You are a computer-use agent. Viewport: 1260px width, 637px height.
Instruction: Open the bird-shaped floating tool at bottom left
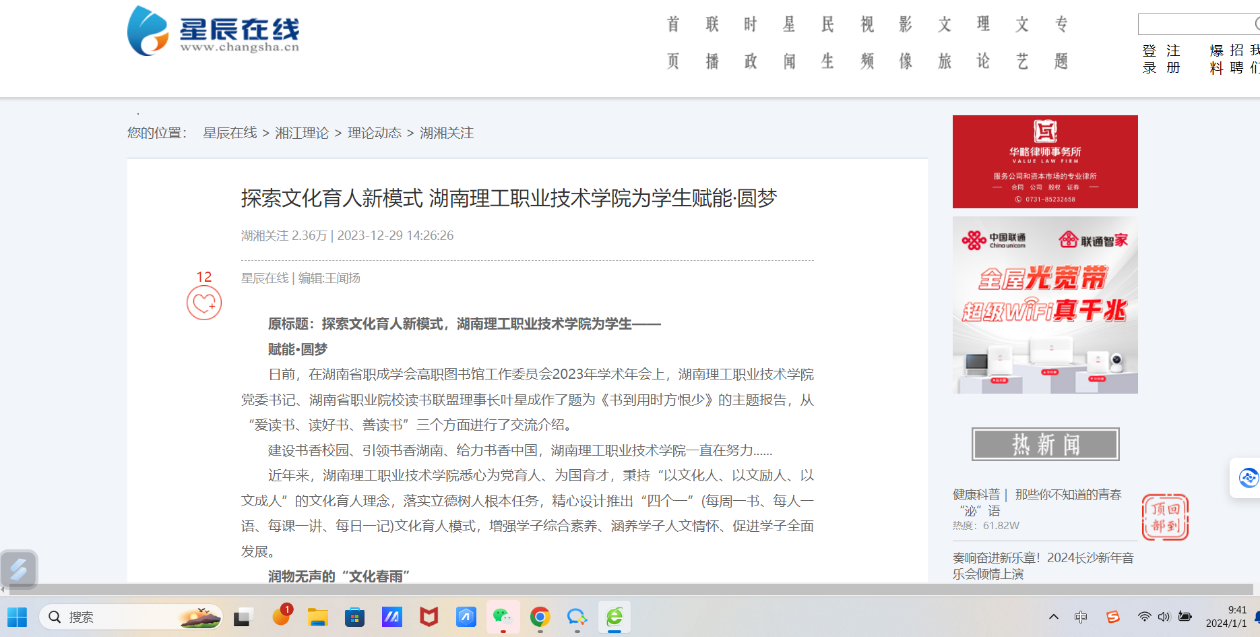point(19,570)
